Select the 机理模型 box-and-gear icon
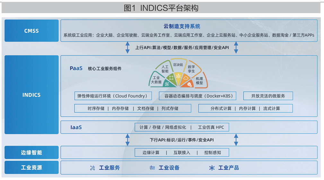324x180 pixels. 190,84
